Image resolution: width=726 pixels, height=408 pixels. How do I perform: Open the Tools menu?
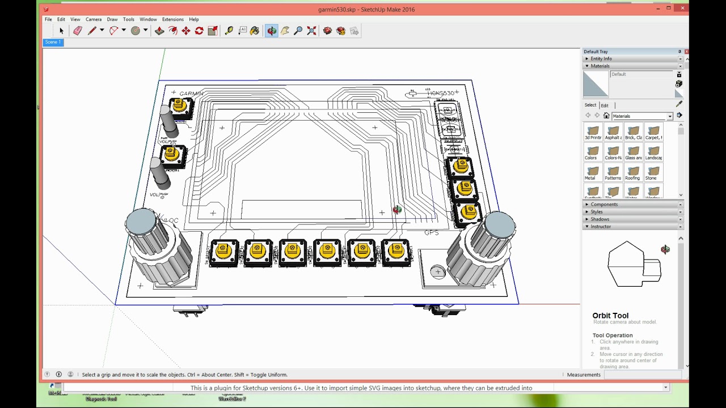tap(129, 19)
